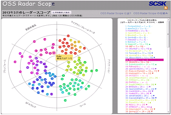Click yellow-green node 4 in the applications sector

pos(67,70)
